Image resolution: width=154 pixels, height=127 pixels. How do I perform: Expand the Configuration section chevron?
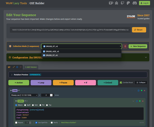(x=146, y=57)
